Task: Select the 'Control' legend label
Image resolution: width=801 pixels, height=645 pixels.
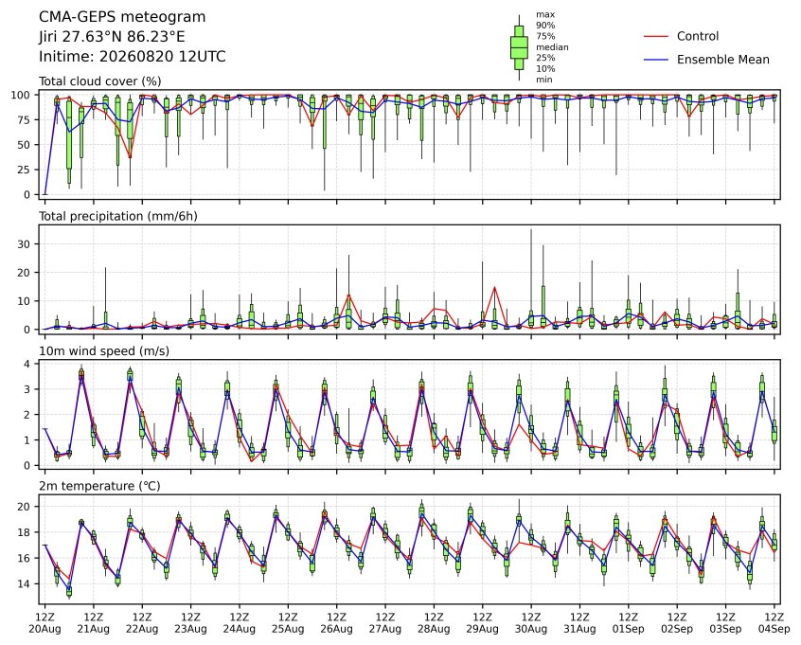Action: (697, 36)
